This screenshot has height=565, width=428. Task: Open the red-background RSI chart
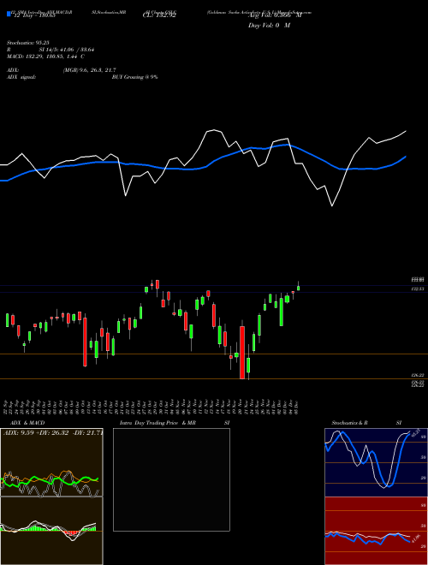376,531
